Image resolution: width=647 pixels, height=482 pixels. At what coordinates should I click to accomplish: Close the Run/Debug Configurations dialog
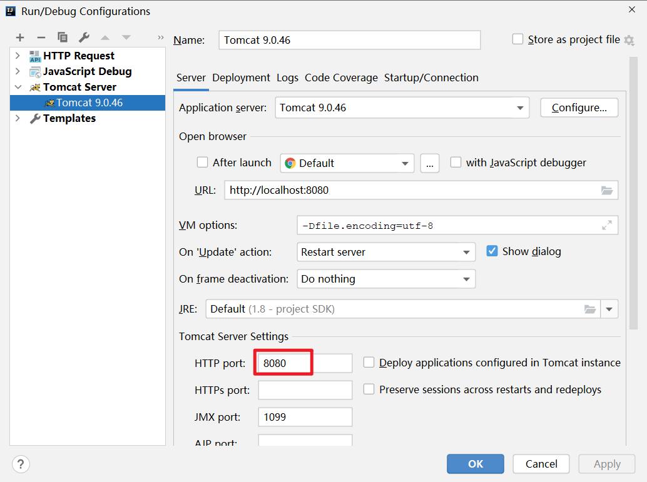coord(632,9)
